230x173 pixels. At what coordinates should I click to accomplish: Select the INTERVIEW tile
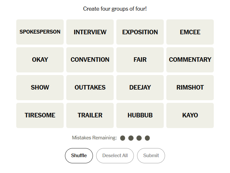[90, 32]
